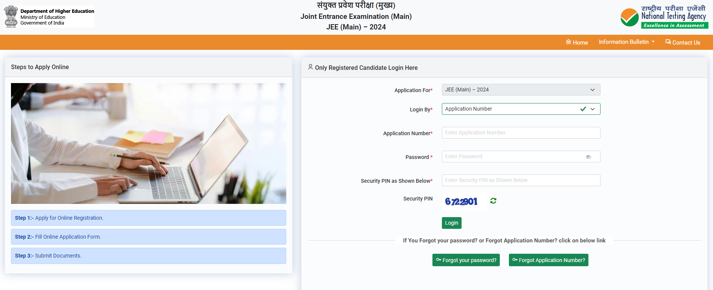Click Forgot Application Number button
The height and width of the screenshot is (290, 713).
(x=548, y=260)
